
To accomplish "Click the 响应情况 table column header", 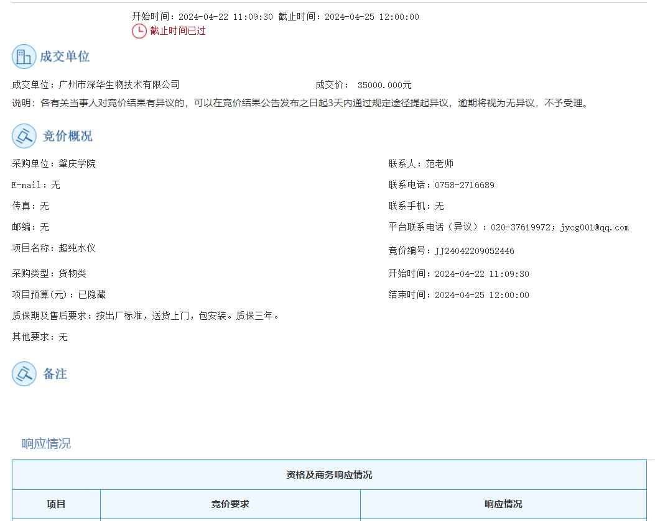I will click(x=503, y=504).
